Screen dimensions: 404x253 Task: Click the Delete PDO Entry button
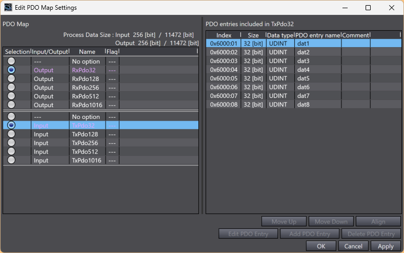(x=371, y=234)
